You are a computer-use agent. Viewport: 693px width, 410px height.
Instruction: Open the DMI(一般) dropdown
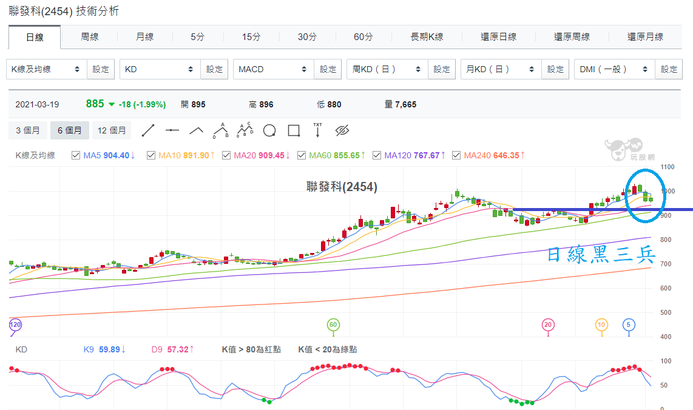614,69
